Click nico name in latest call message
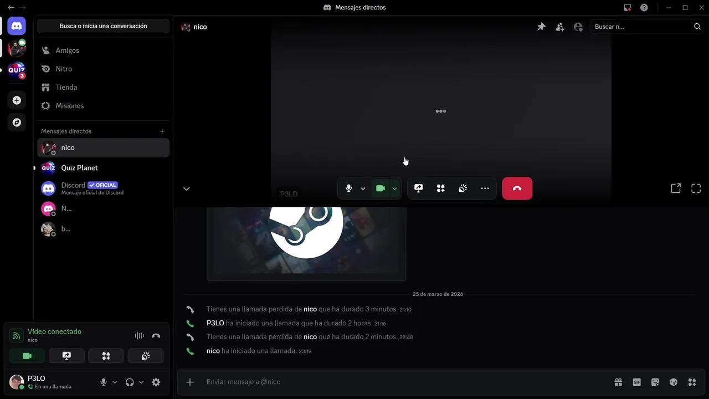Image resolution: width=709 pixels, height=399 pixels. point(213,351)
